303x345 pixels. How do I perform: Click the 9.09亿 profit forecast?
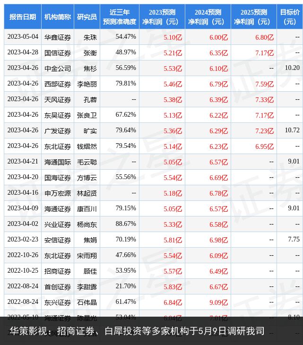(x=219, y=302)
